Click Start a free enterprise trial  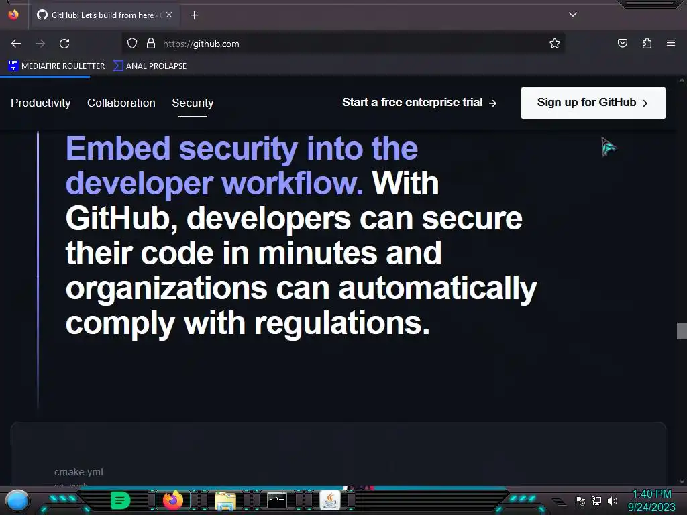pos(419,103)
